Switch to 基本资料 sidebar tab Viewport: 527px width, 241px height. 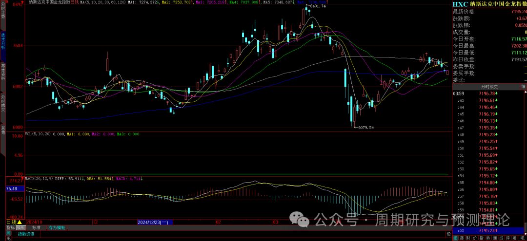tap(3, 74)
